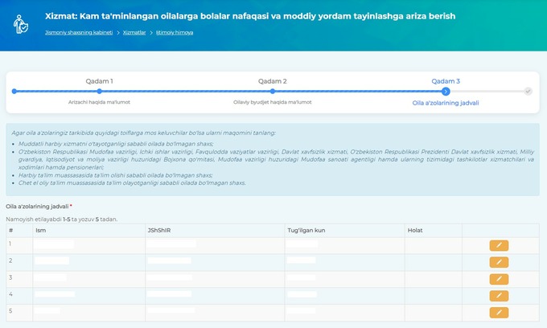Click the edit pencil button in row 1

point(499,244)
